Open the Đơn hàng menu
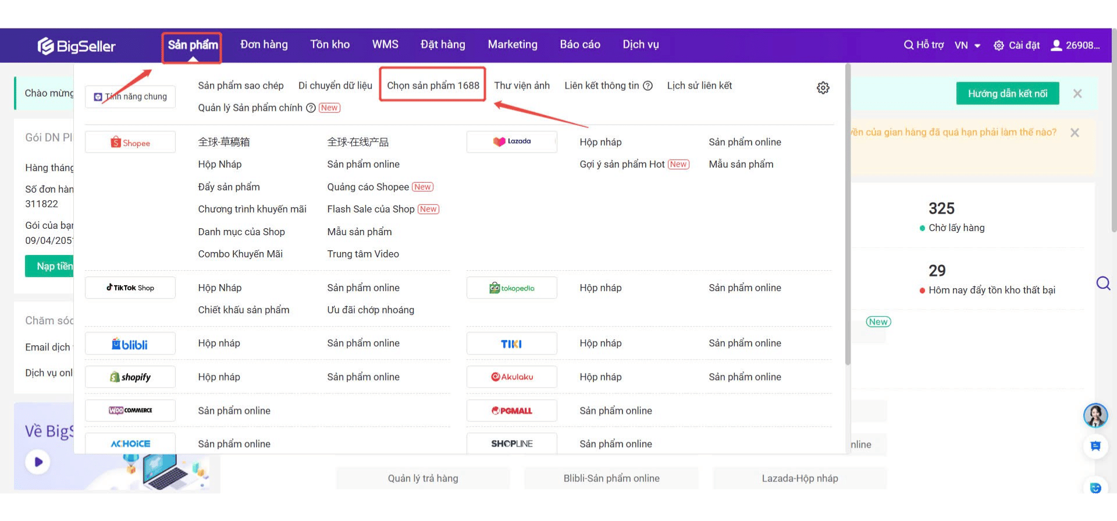The height and width of the screenshot is (521, 1117). 264,45
